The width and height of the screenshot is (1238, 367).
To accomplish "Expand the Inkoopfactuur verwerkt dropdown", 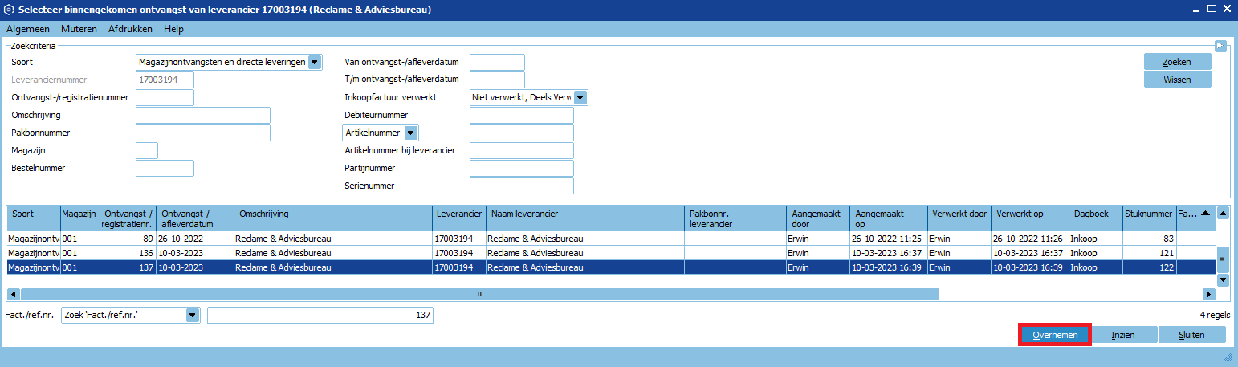I will click(580, 97).
